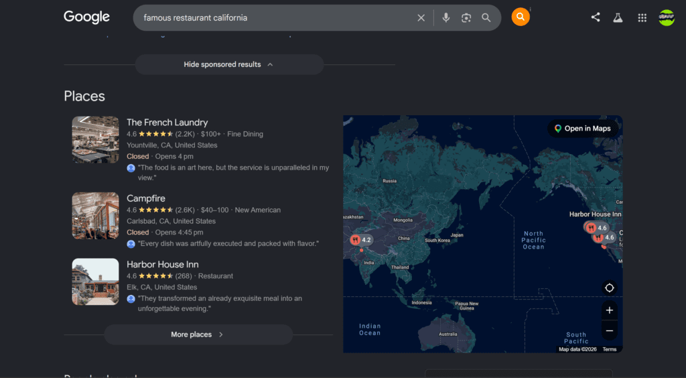Open The French Laundry listing title
The height and width of the screenshot is (378, 686).
[167, 123]
